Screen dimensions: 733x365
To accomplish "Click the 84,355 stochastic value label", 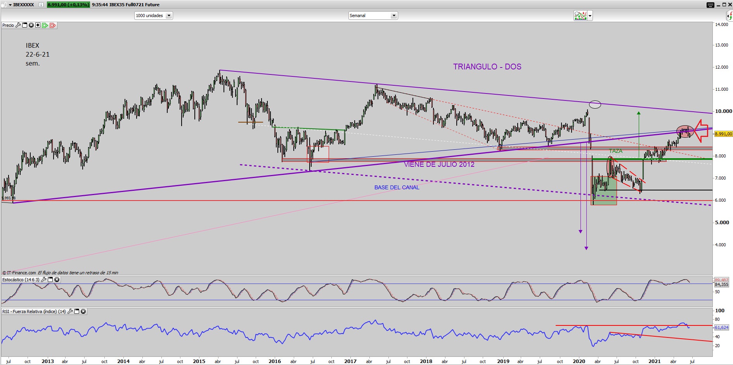I will coord(721,284).
